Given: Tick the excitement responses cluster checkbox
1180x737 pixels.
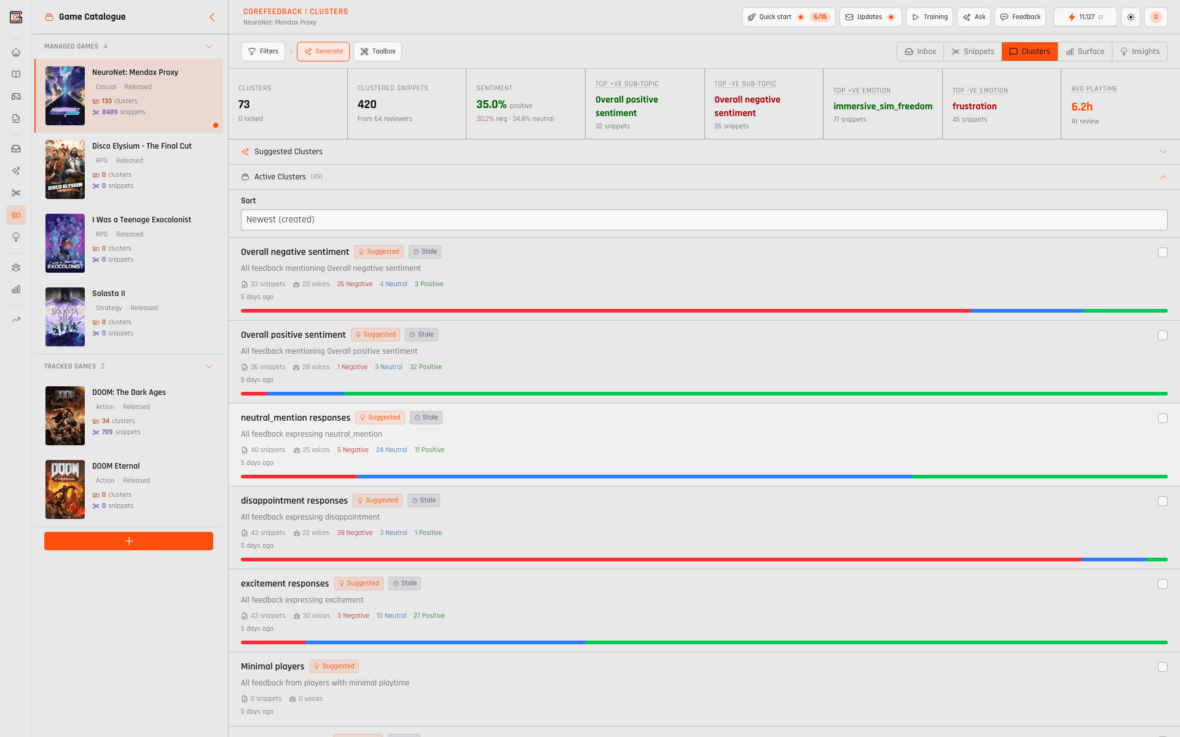Looking at the screenshot, I should [x=1162, y=584].
